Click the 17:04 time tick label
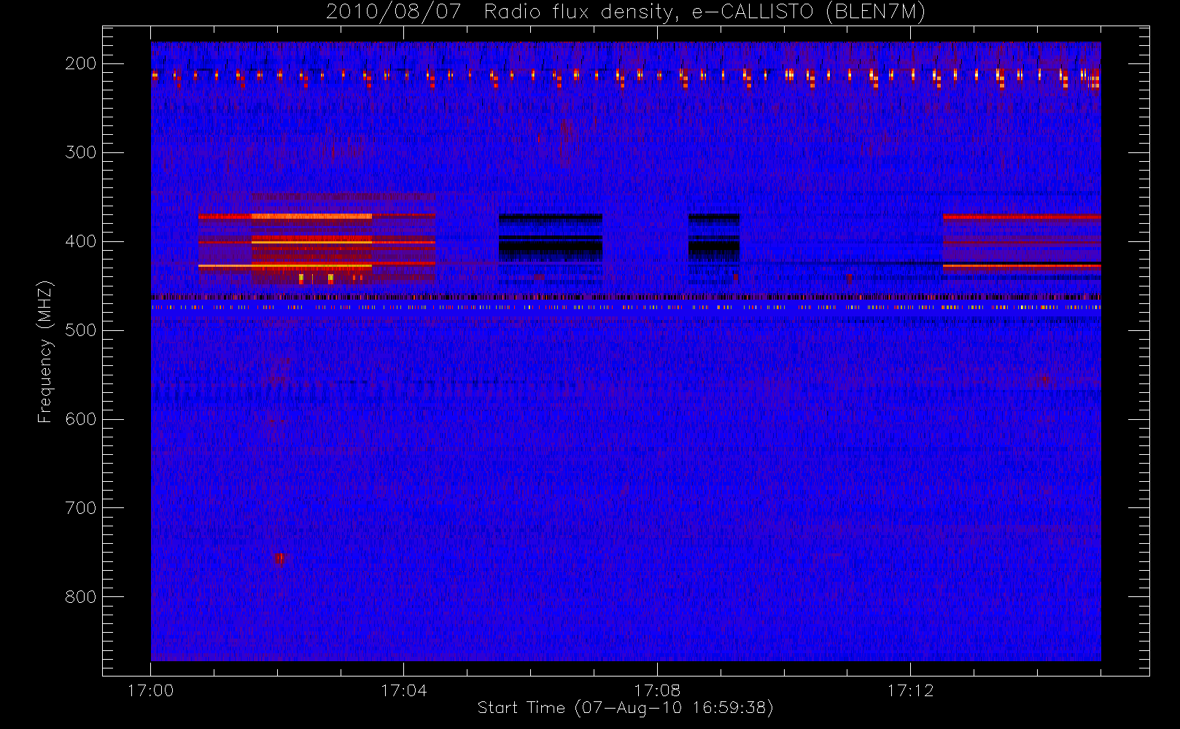1180x729 pixels. (x=403, y=690)
